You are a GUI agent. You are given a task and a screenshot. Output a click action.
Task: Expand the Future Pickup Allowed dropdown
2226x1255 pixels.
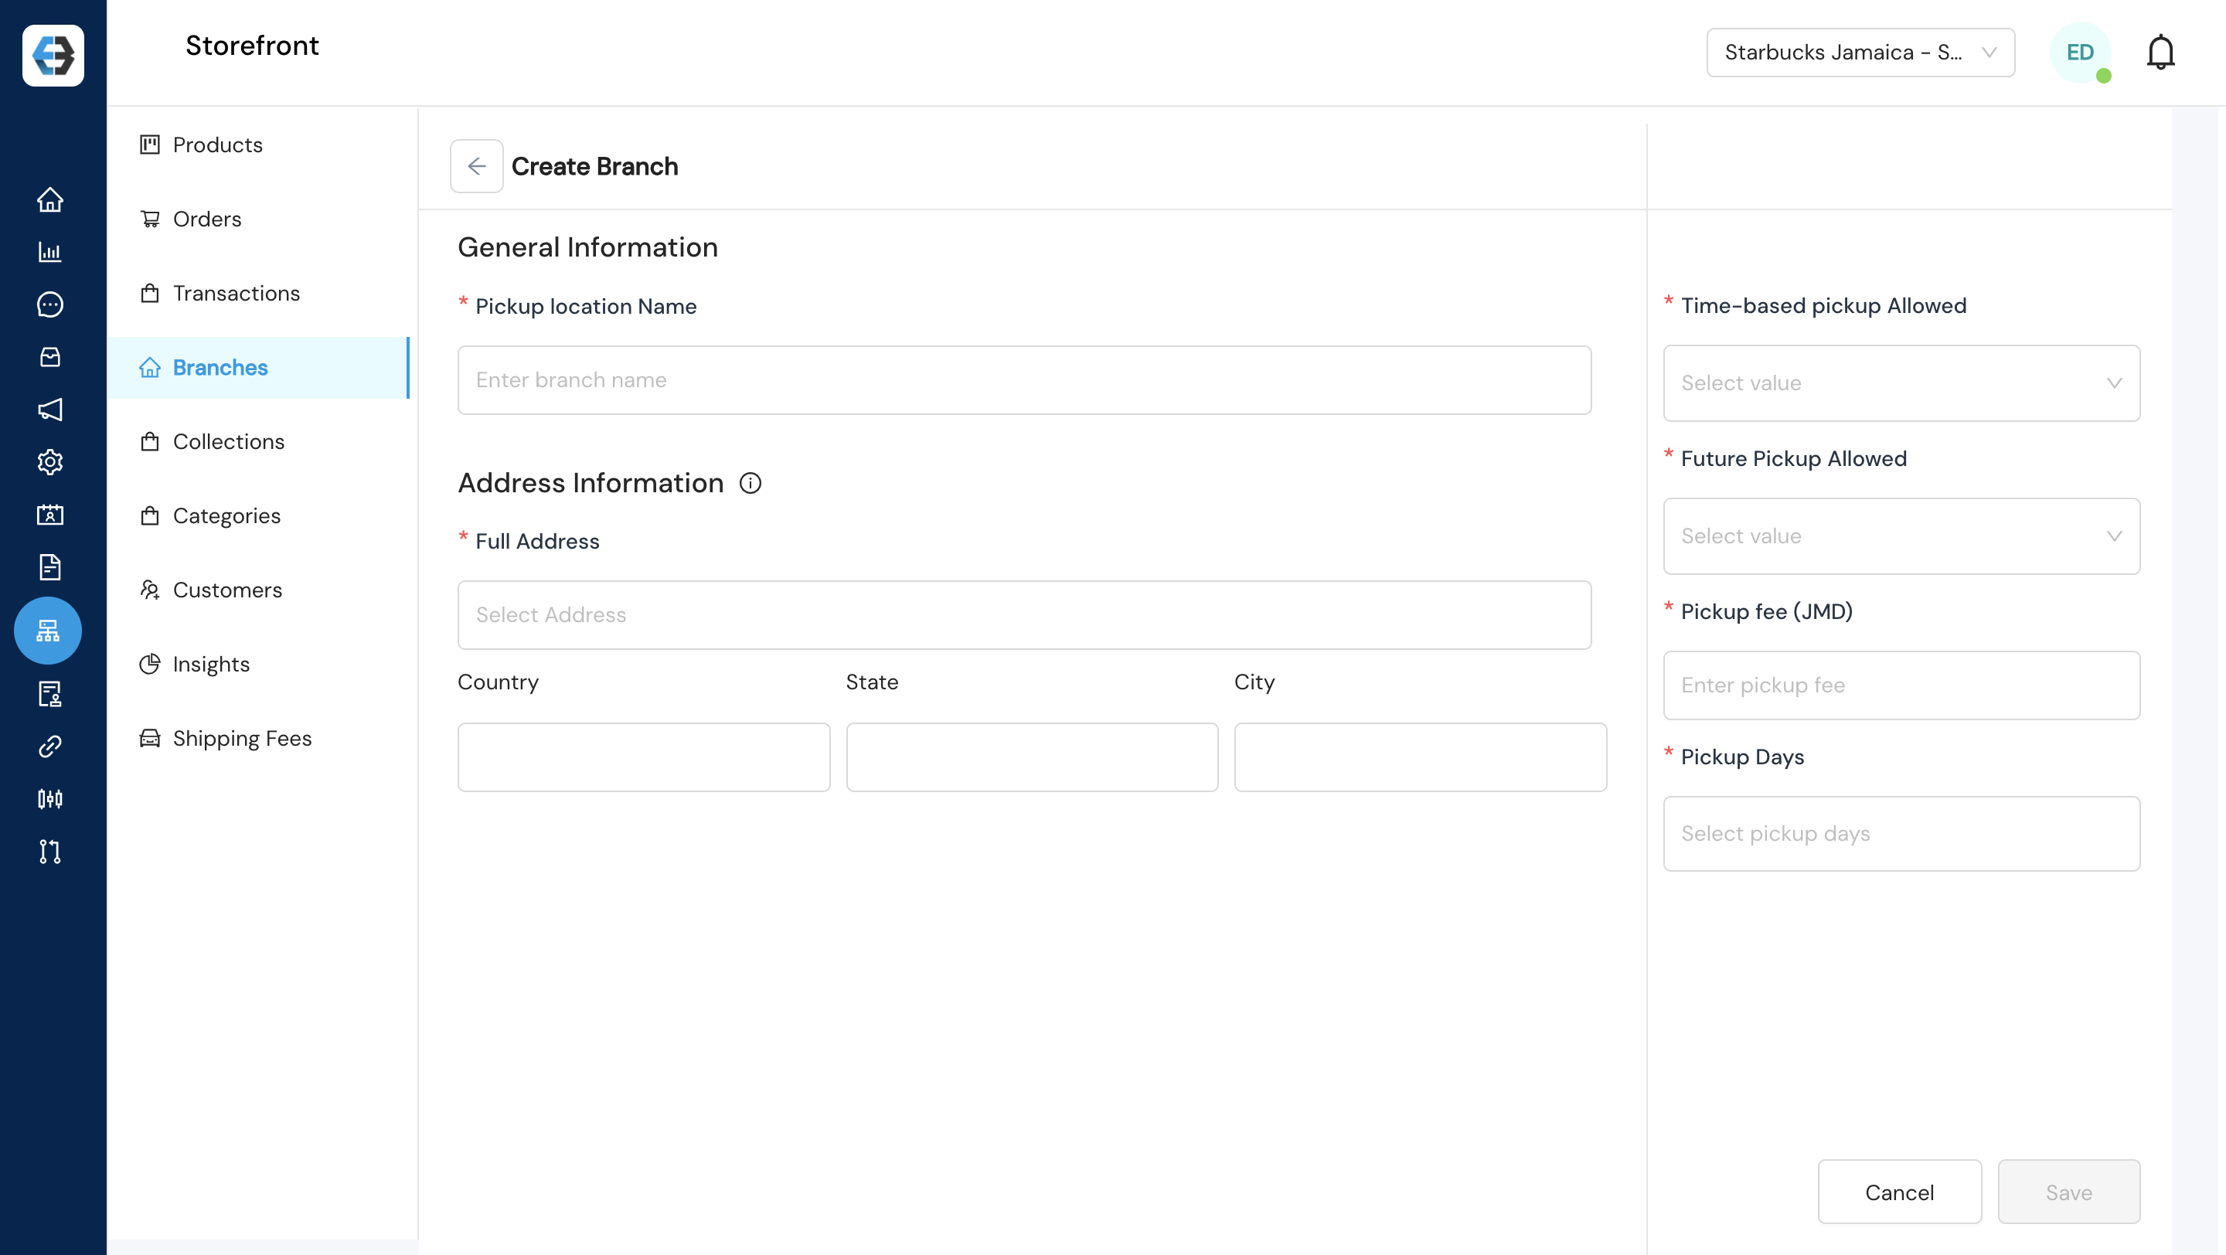pyautogui.click(x=1901, y=536)
